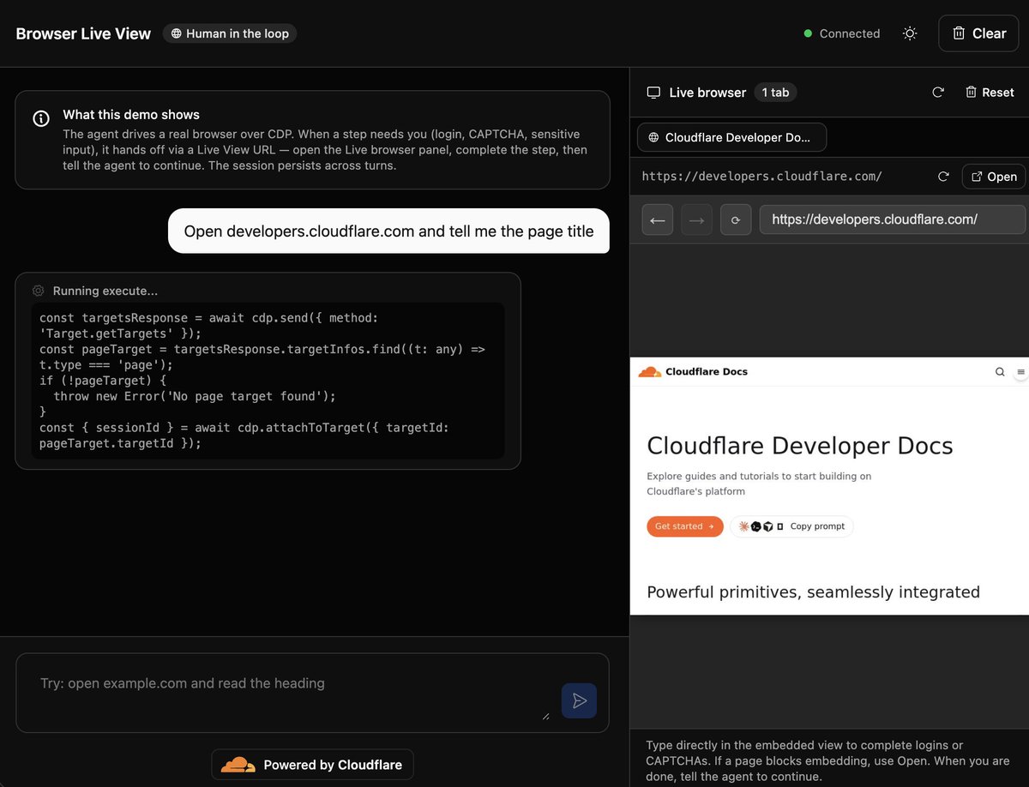Click the Cloudflare Developer Docs heading
The height and width of the screenshot is (787, 1029).
(800, 446)
